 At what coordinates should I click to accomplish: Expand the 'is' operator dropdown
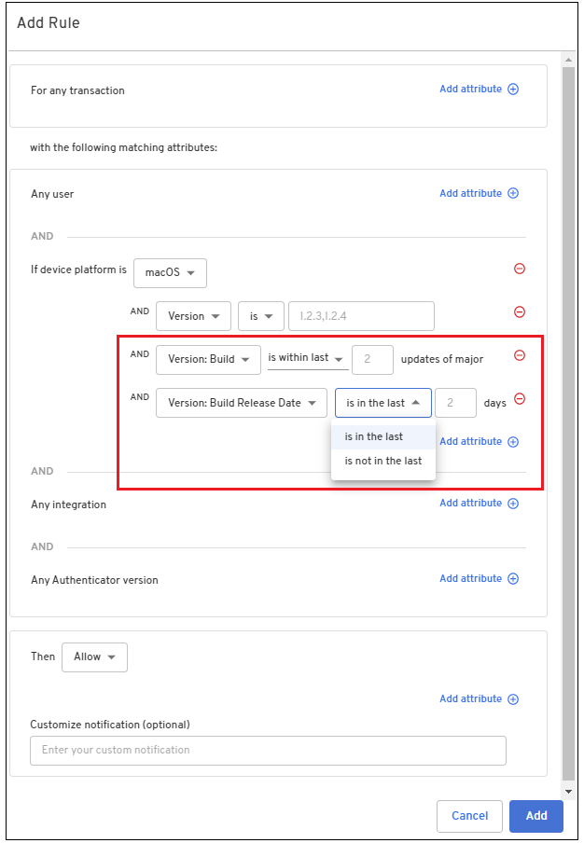tap(260, 316)
